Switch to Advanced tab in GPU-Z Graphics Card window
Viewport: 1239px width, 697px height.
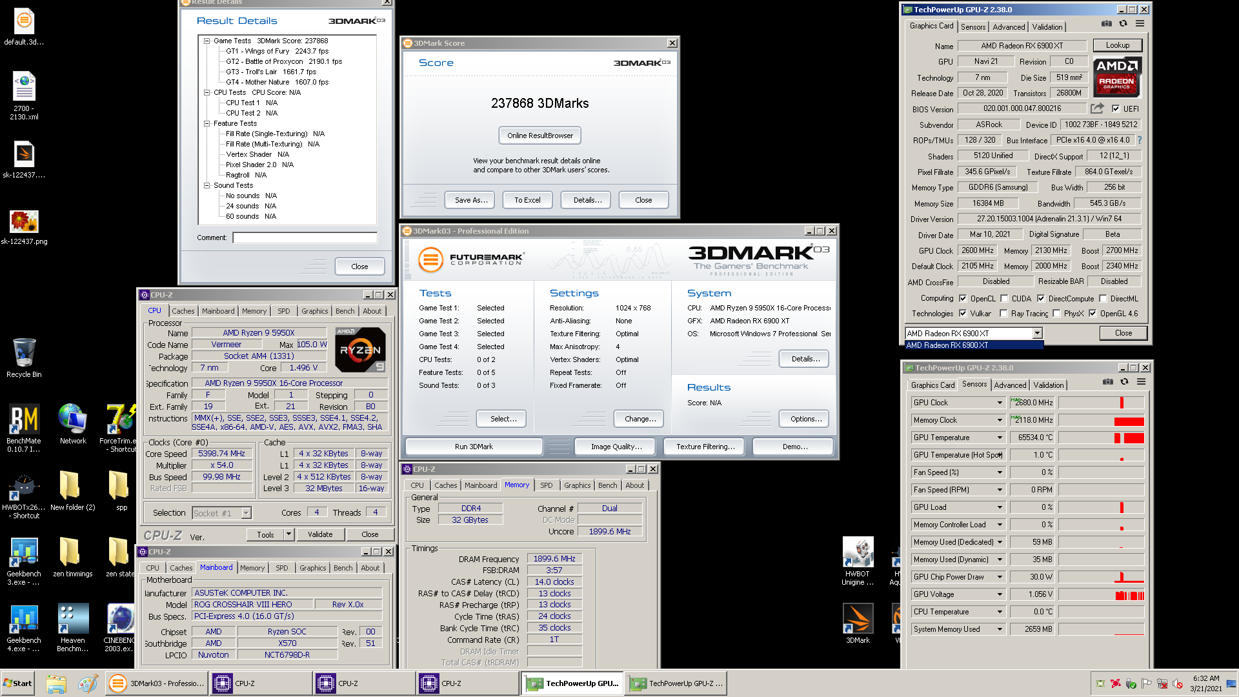coord(1009,26)
